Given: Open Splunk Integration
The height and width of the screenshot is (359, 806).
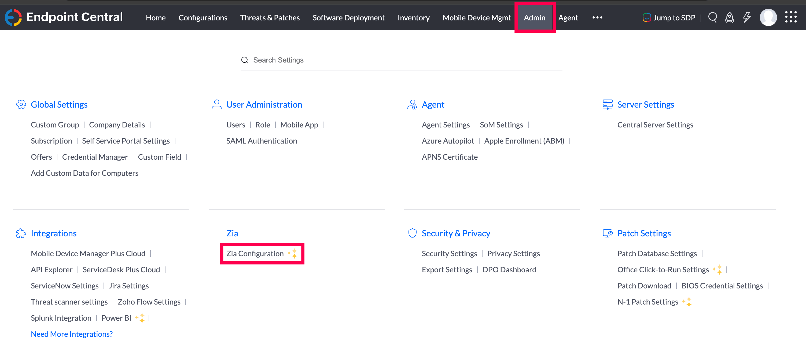Looking at the screenshot, I should (x=61, y=318).
